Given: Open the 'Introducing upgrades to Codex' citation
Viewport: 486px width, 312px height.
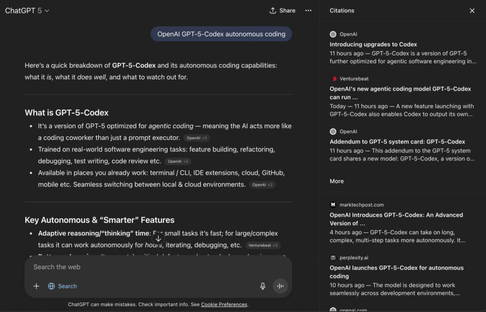Looking at the screenshot, I should (373, 44).
